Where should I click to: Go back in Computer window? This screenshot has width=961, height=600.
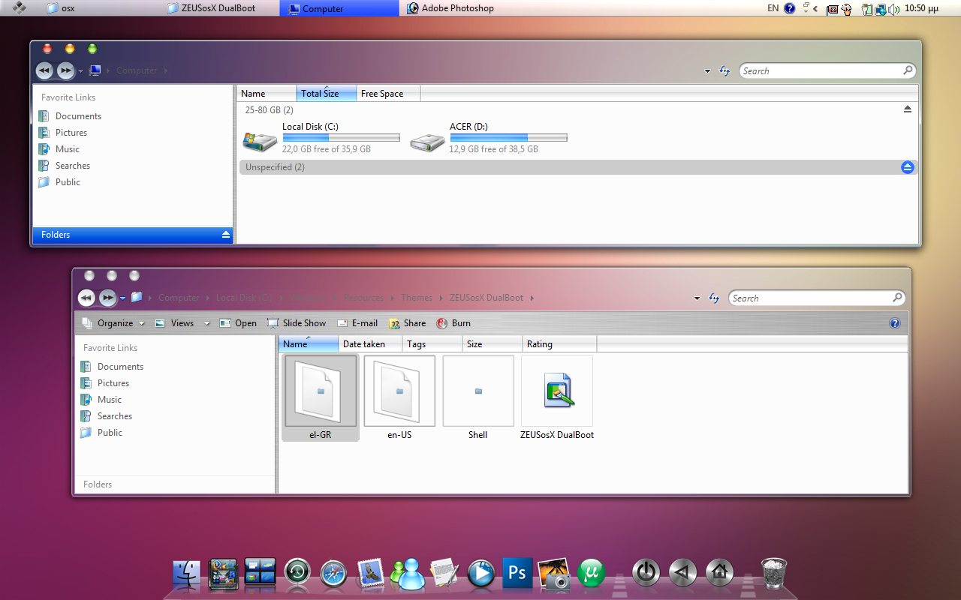coord(44,70)
